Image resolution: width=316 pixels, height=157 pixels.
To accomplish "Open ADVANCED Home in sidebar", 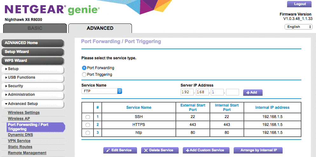I will click(x=33, y=43).
